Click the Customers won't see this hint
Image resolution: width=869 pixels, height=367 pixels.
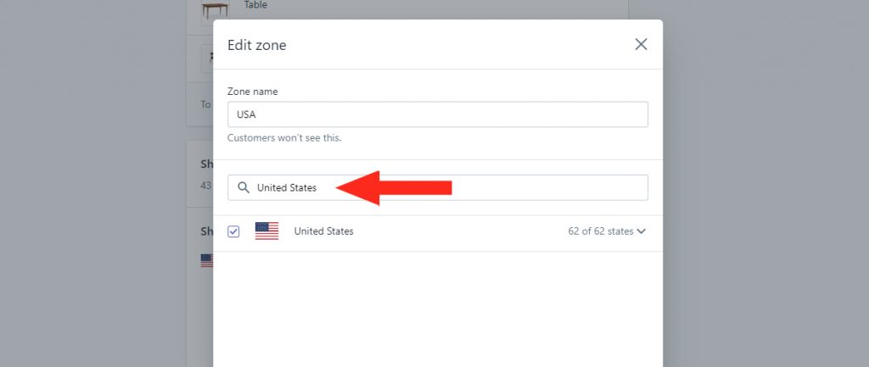click(284, 138)
